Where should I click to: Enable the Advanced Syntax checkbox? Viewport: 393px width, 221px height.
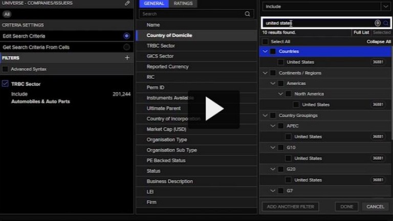(5, 69)
